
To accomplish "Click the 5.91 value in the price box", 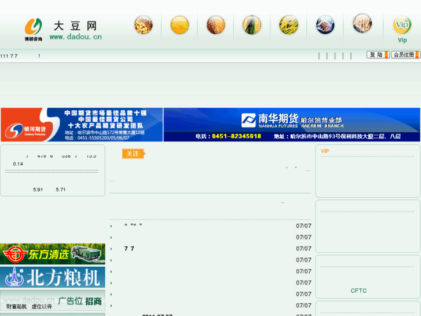I will click(38, 190).
